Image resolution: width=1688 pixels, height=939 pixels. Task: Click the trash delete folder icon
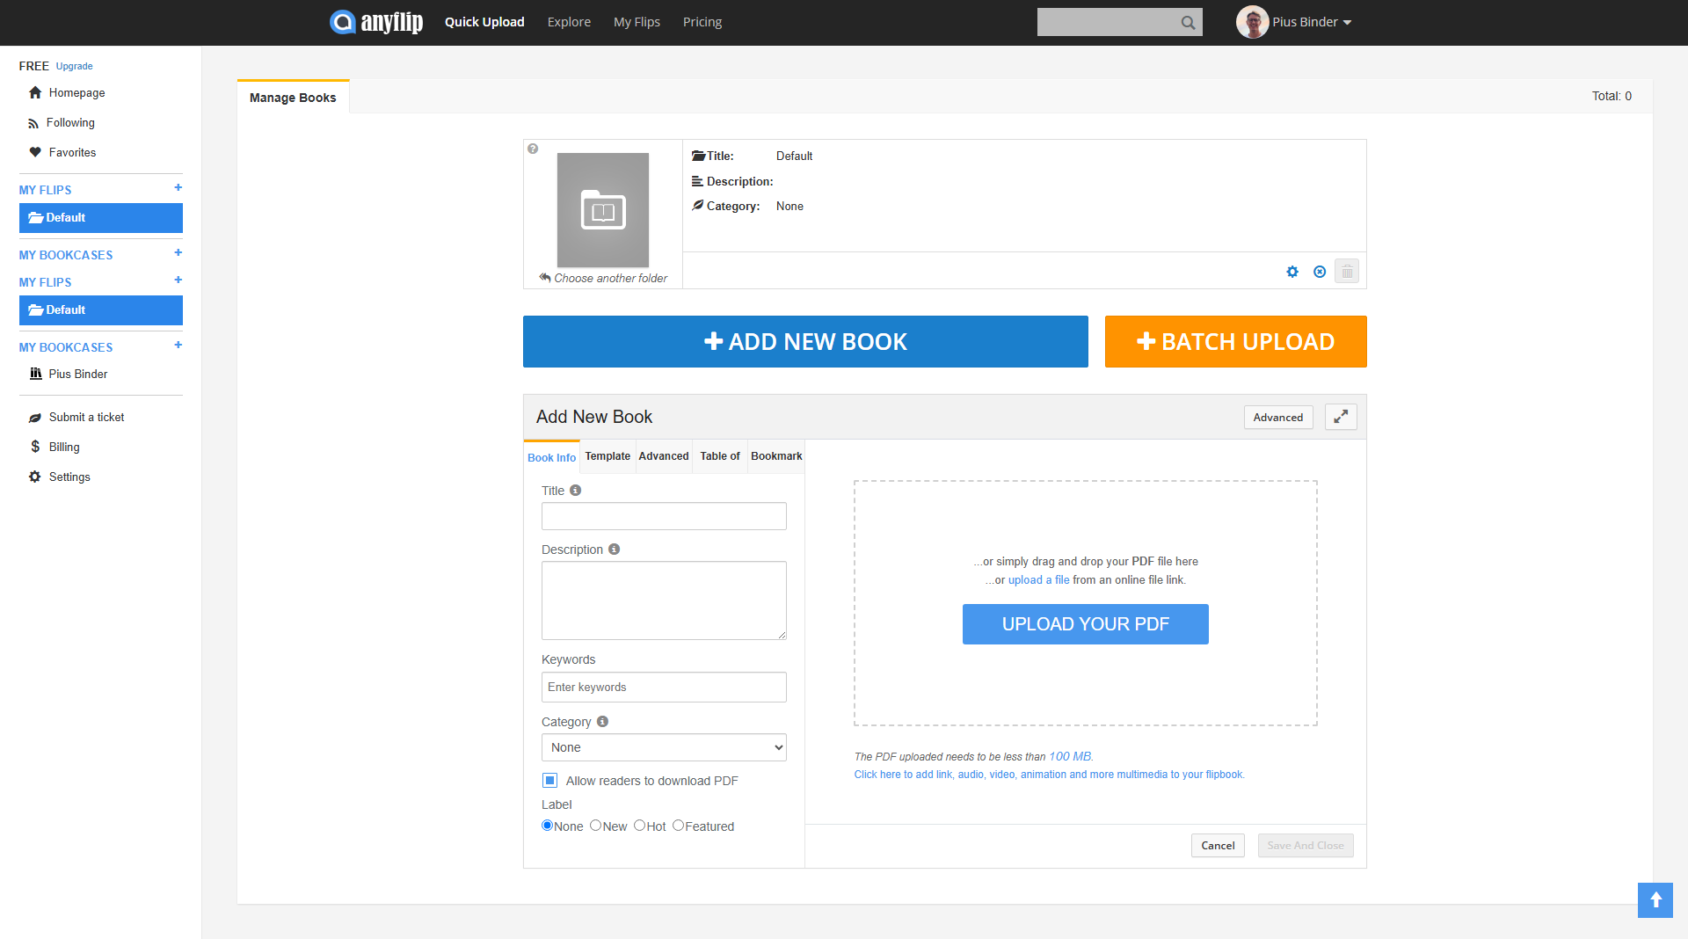pyautogui.click(x=1347, y=272)
